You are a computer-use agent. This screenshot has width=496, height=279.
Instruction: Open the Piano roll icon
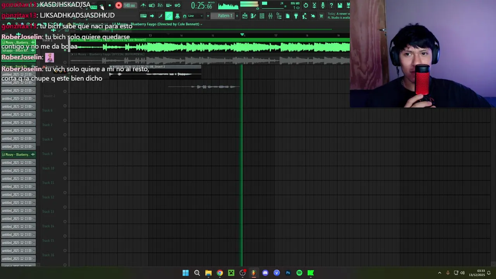[253, 16]
